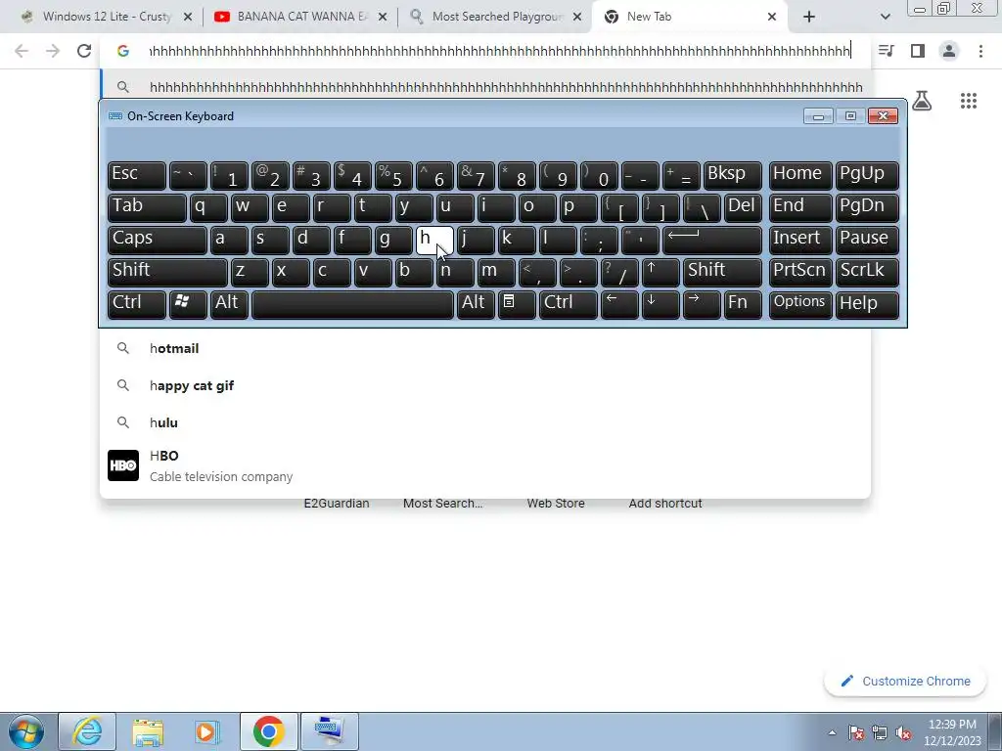Choose the hotmail suggestion
1002x751 pixels.
click(485, 348)
